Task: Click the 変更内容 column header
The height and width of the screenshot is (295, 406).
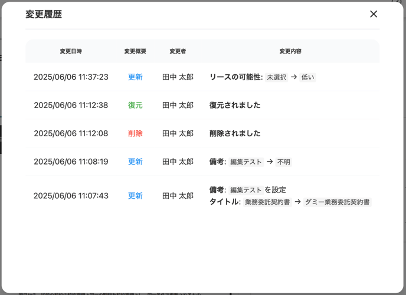Action: (x=290, y=51)
